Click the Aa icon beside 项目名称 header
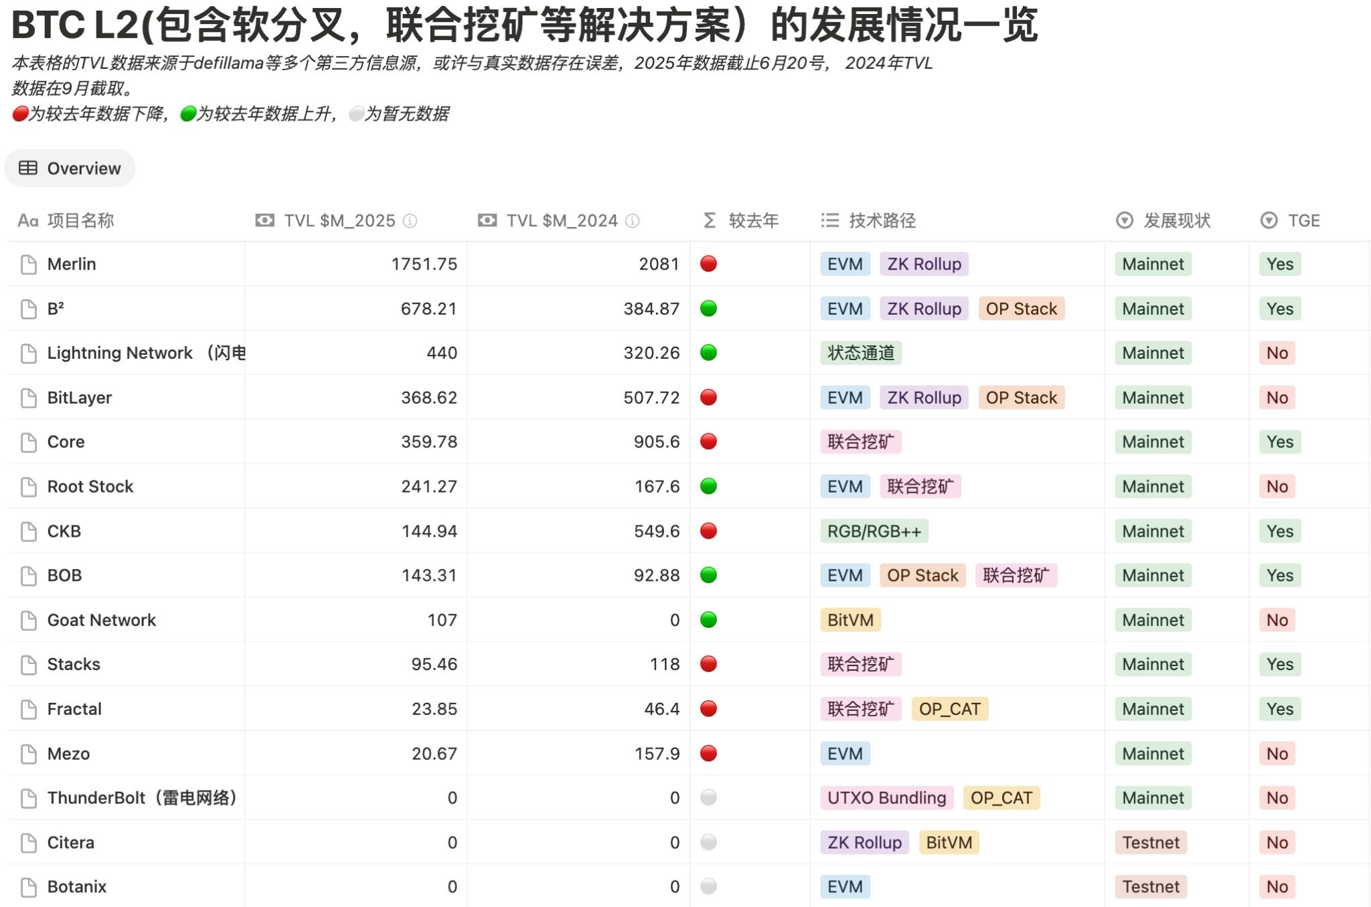The image size is (1371, 907). click(27, 221)
